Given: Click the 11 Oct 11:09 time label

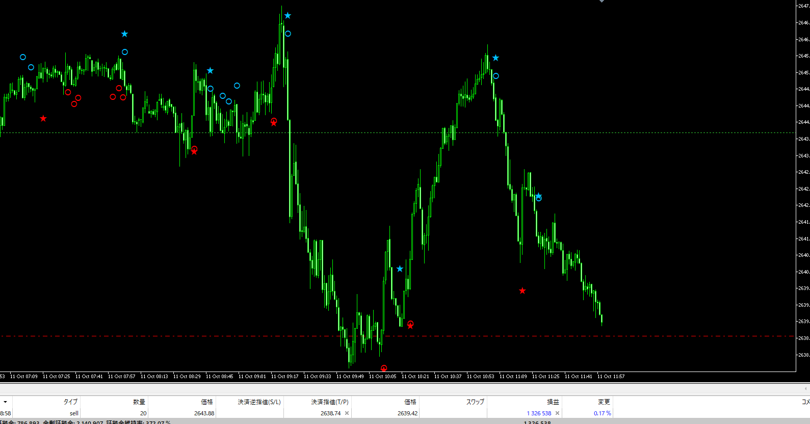Looking at the screenshot, I should tap(513, 377).
